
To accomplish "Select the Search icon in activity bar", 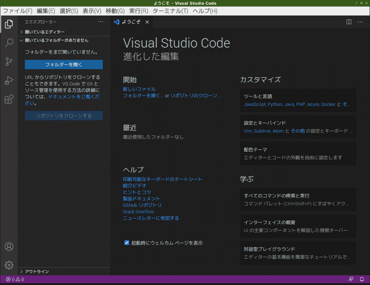I will pos(9,43).
